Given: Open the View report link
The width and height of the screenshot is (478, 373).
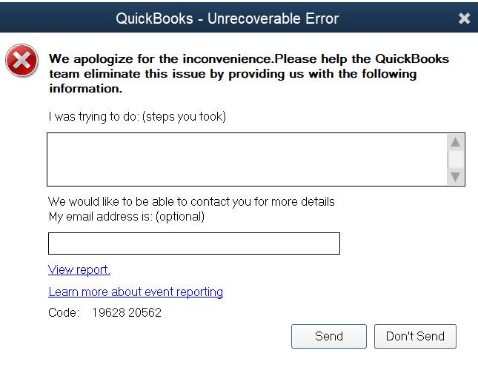Looking at the screenshot, I should pos(79,269).
